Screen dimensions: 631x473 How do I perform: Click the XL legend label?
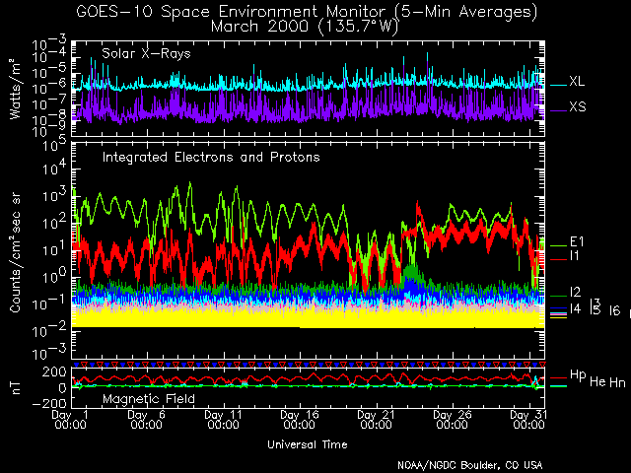[x=577, y=82]
